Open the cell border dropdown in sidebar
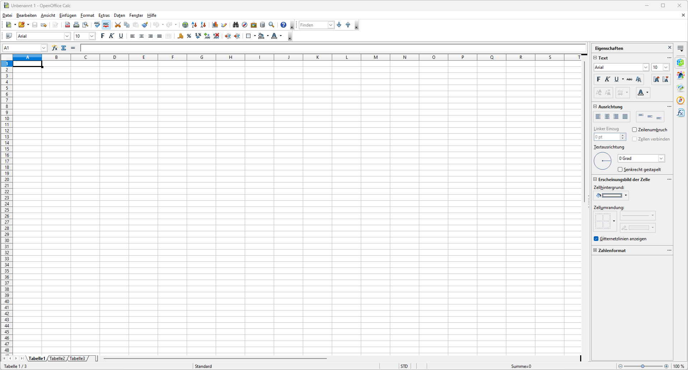 point(614,221)
